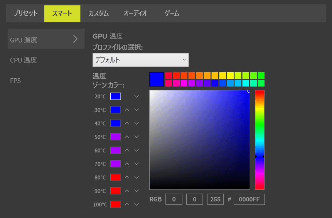Open the デフォルト profile dropdown
This screenshot has height=218, width=332.
[x=141, y=60]
